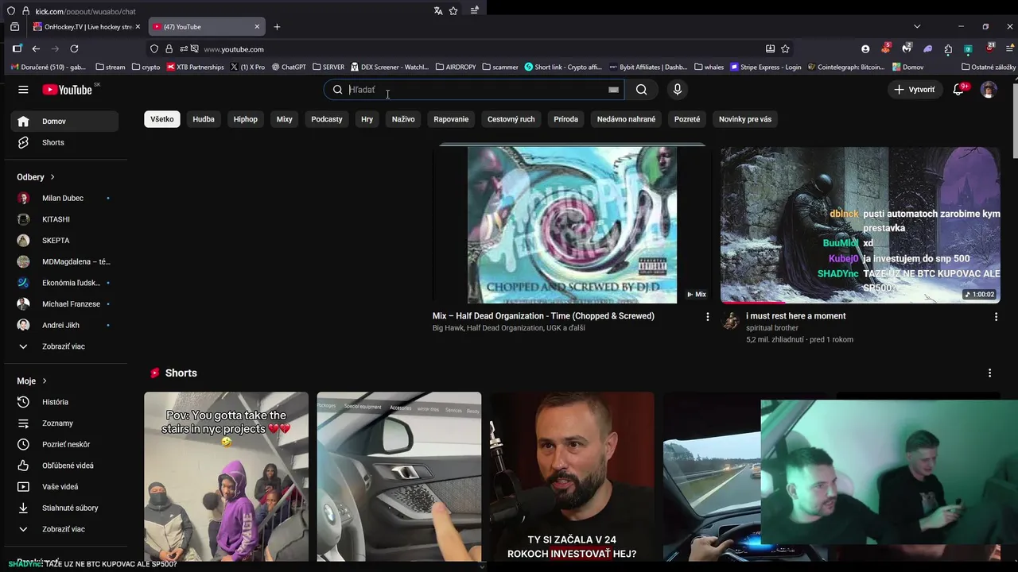1018x572 pixels.
Task: Select the Všetko filter chip
Action: pyautogui.click(x=162, y=119)
